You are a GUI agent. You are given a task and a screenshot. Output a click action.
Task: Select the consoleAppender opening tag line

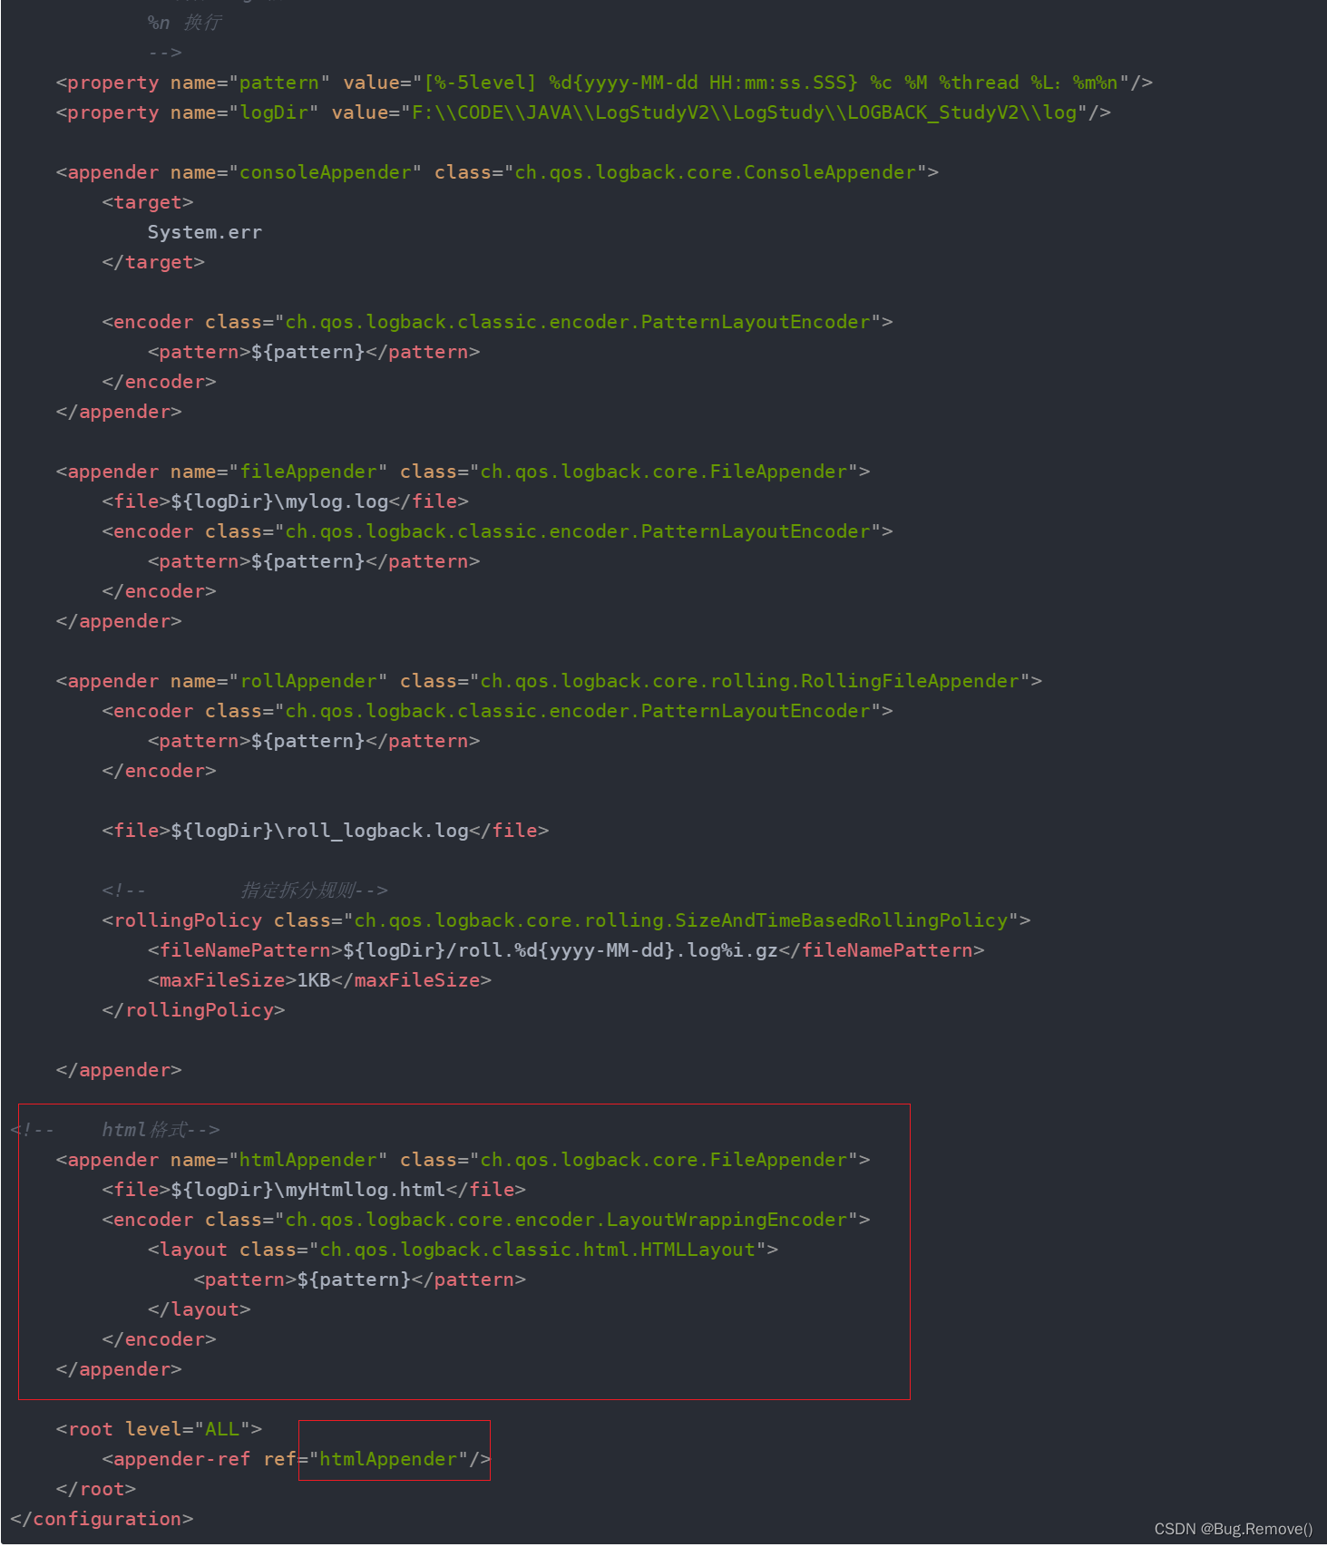tap(497, 172)
